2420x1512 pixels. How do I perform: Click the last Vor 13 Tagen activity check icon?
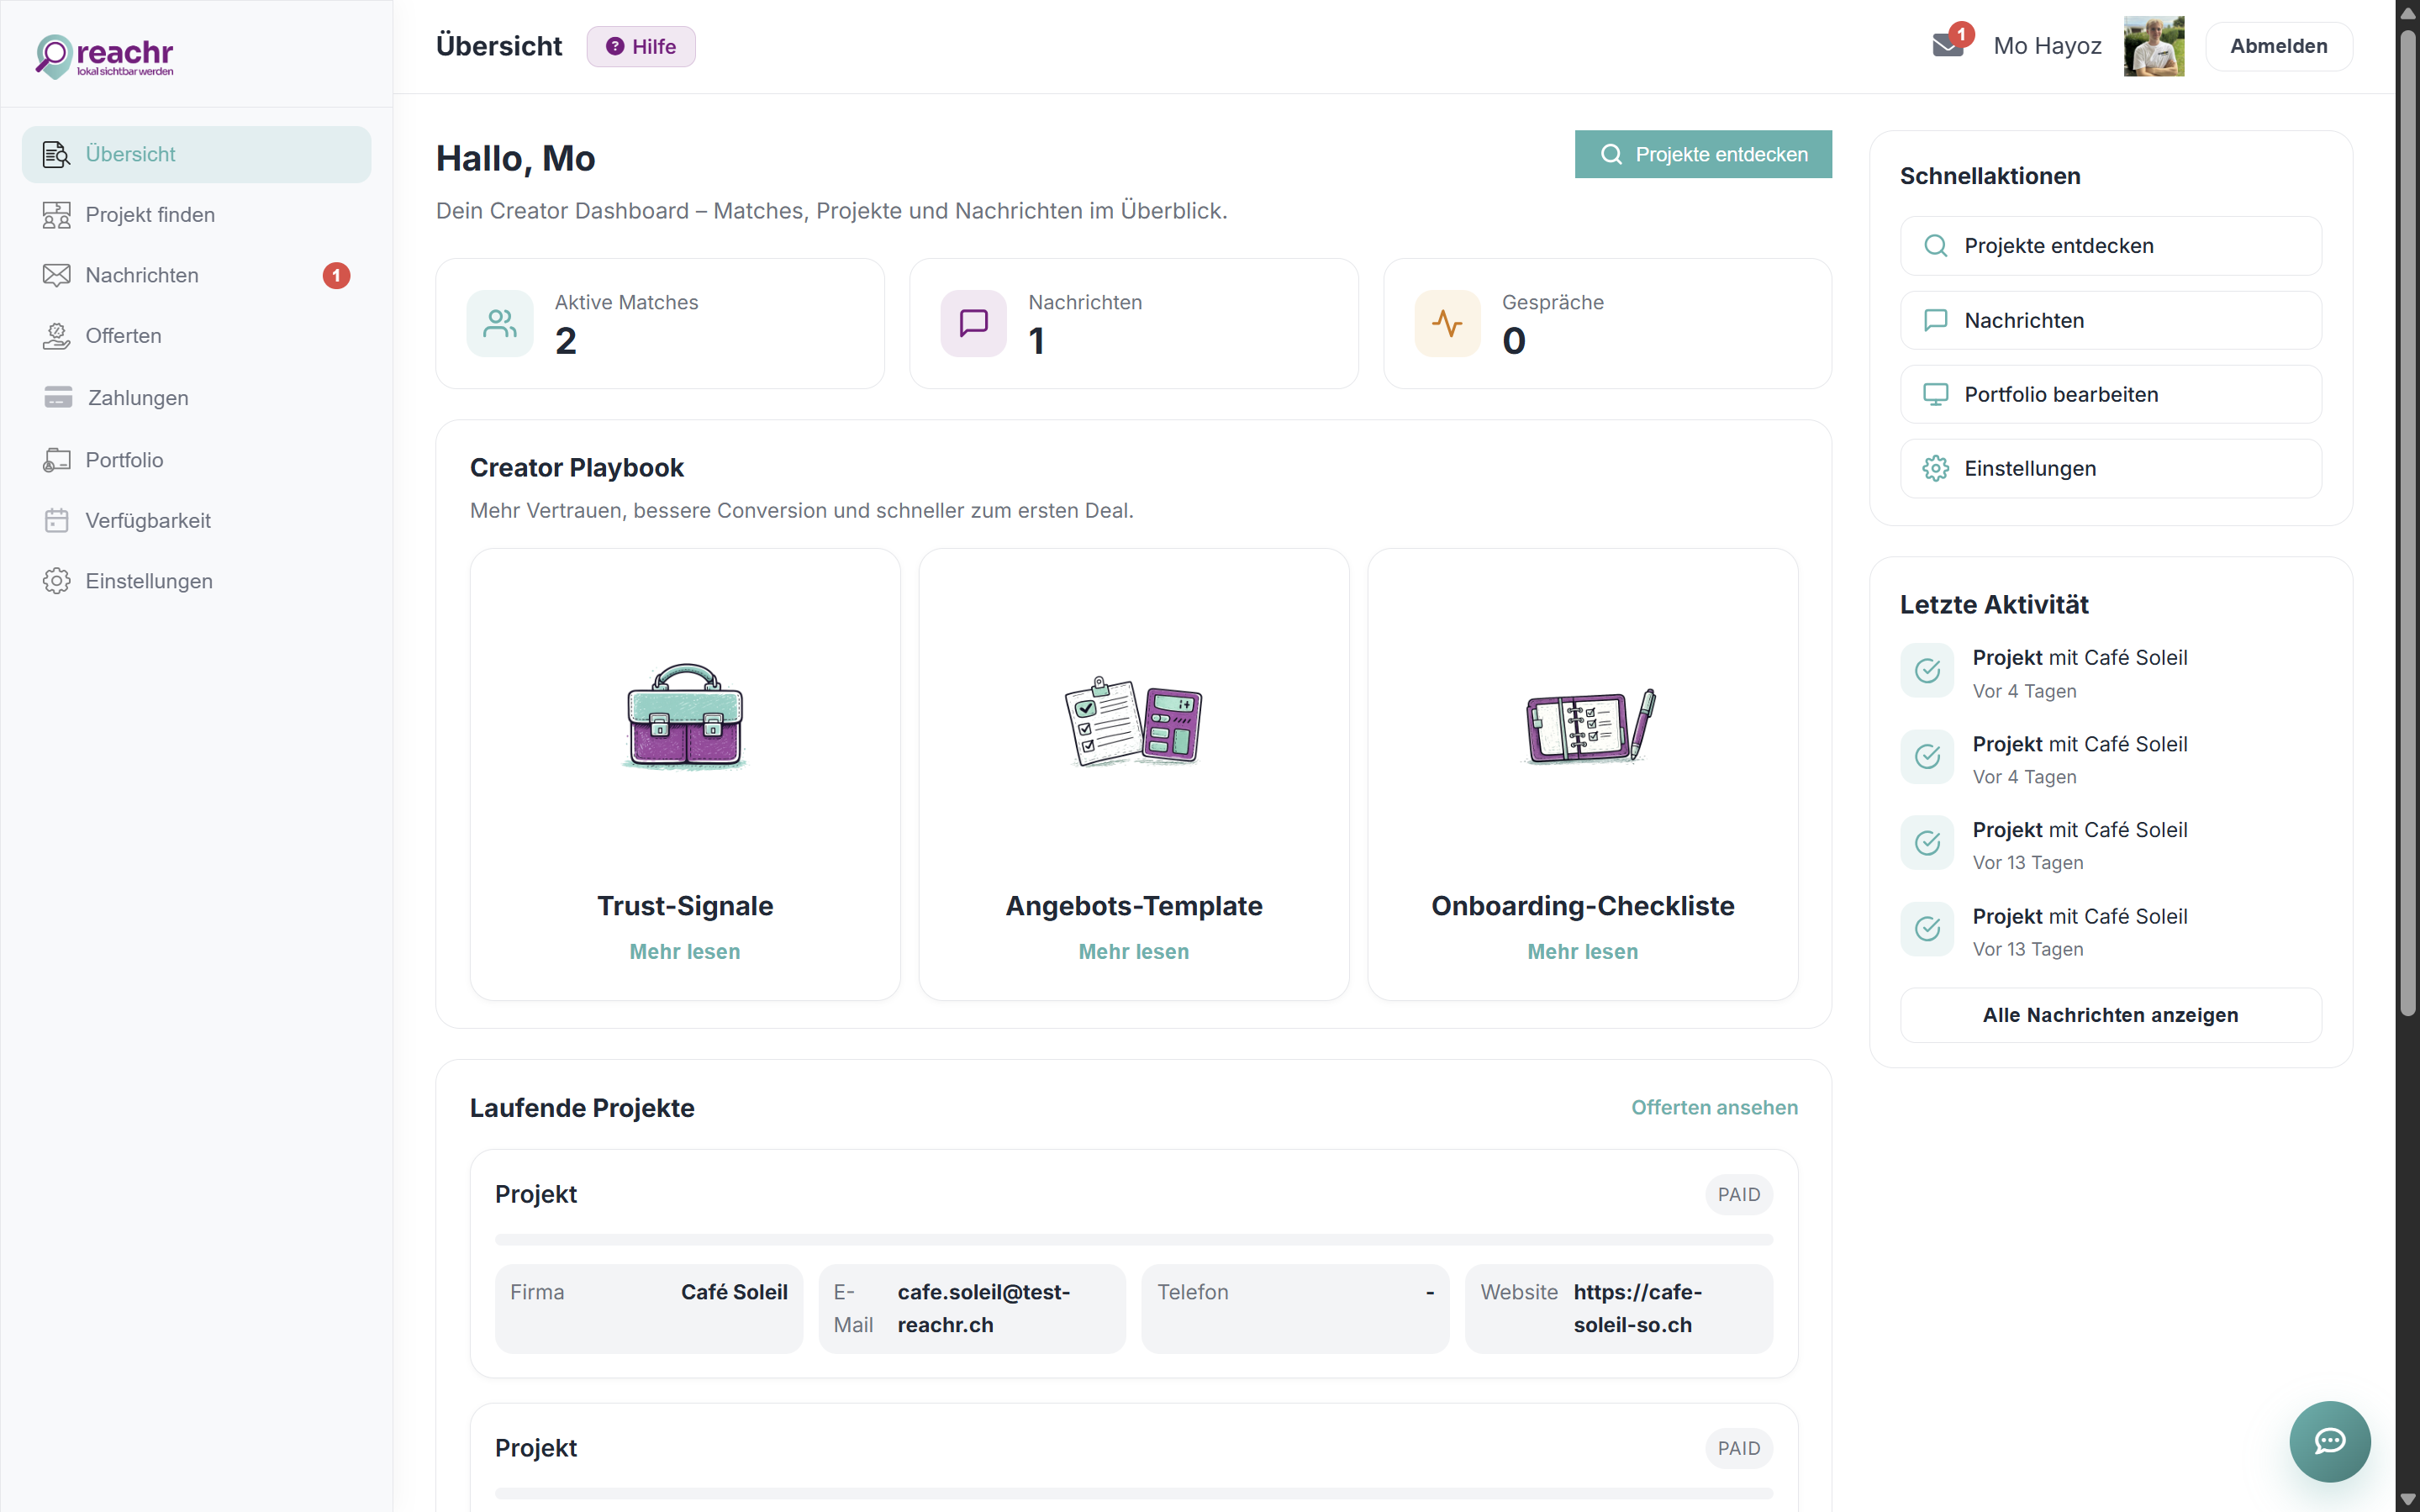pyautogui.click(x=1927, y=929)
